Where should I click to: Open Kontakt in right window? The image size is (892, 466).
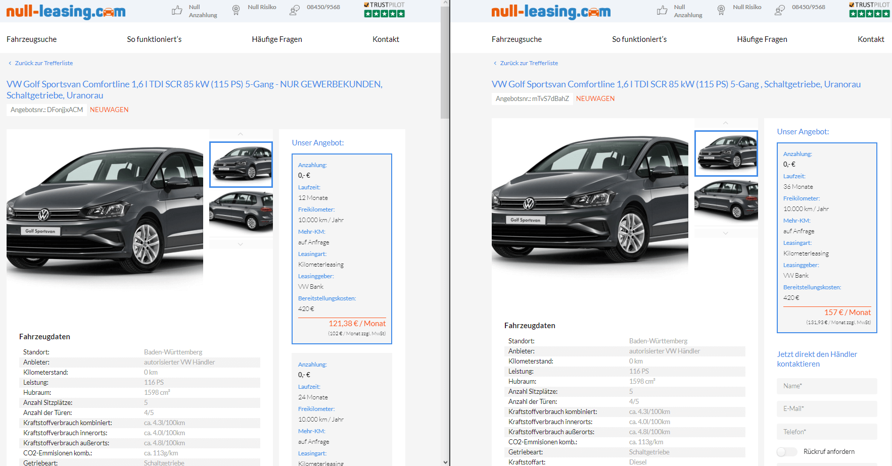[x=871, y=39]
